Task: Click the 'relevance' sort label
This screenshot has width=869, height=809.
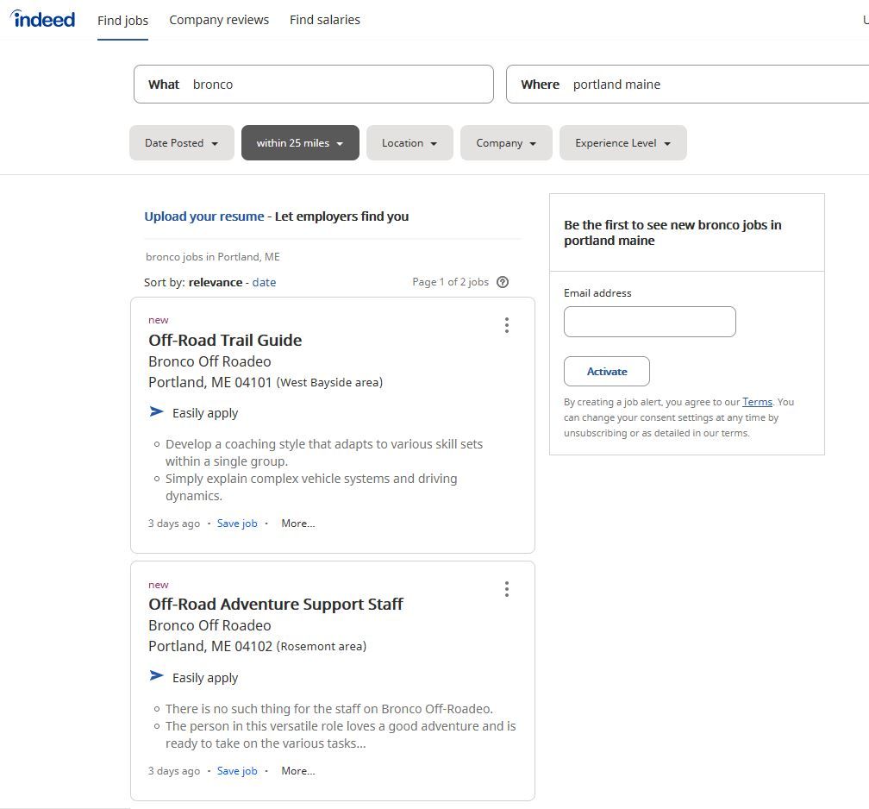Action: point(216,282)
